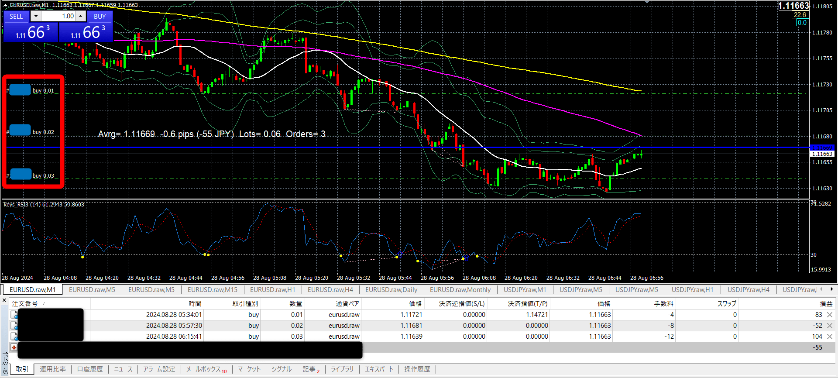Switch to EURUSD.raw,Daily chart tab
838x378 pixels.
pyautogui.click(x=392, y=290)
